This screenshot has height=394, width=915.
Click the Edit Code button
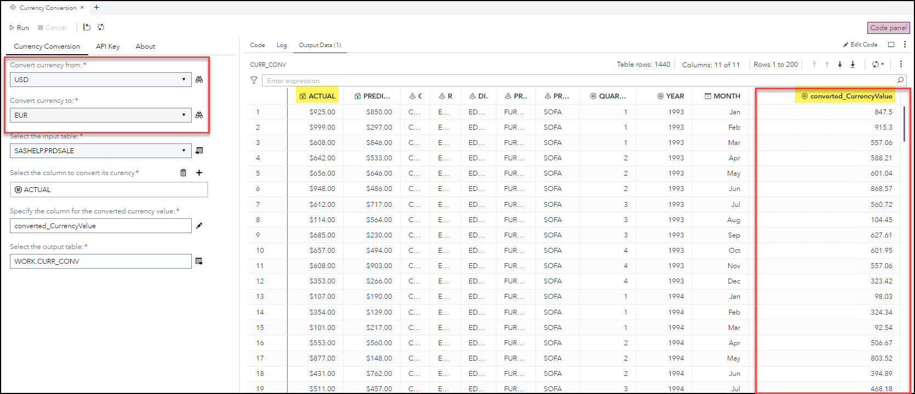[860, 45]
